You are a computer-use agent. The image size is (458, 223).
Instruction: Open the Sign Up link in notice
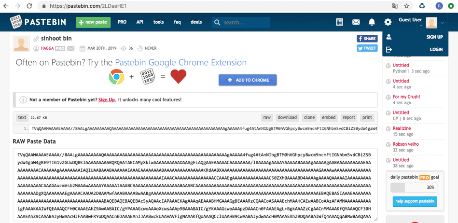pyautogui.click(x=107, y=99)
